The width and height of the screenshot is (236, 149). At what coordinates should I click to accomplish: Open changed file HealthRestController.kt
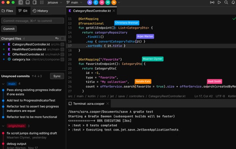coord(29,49)
